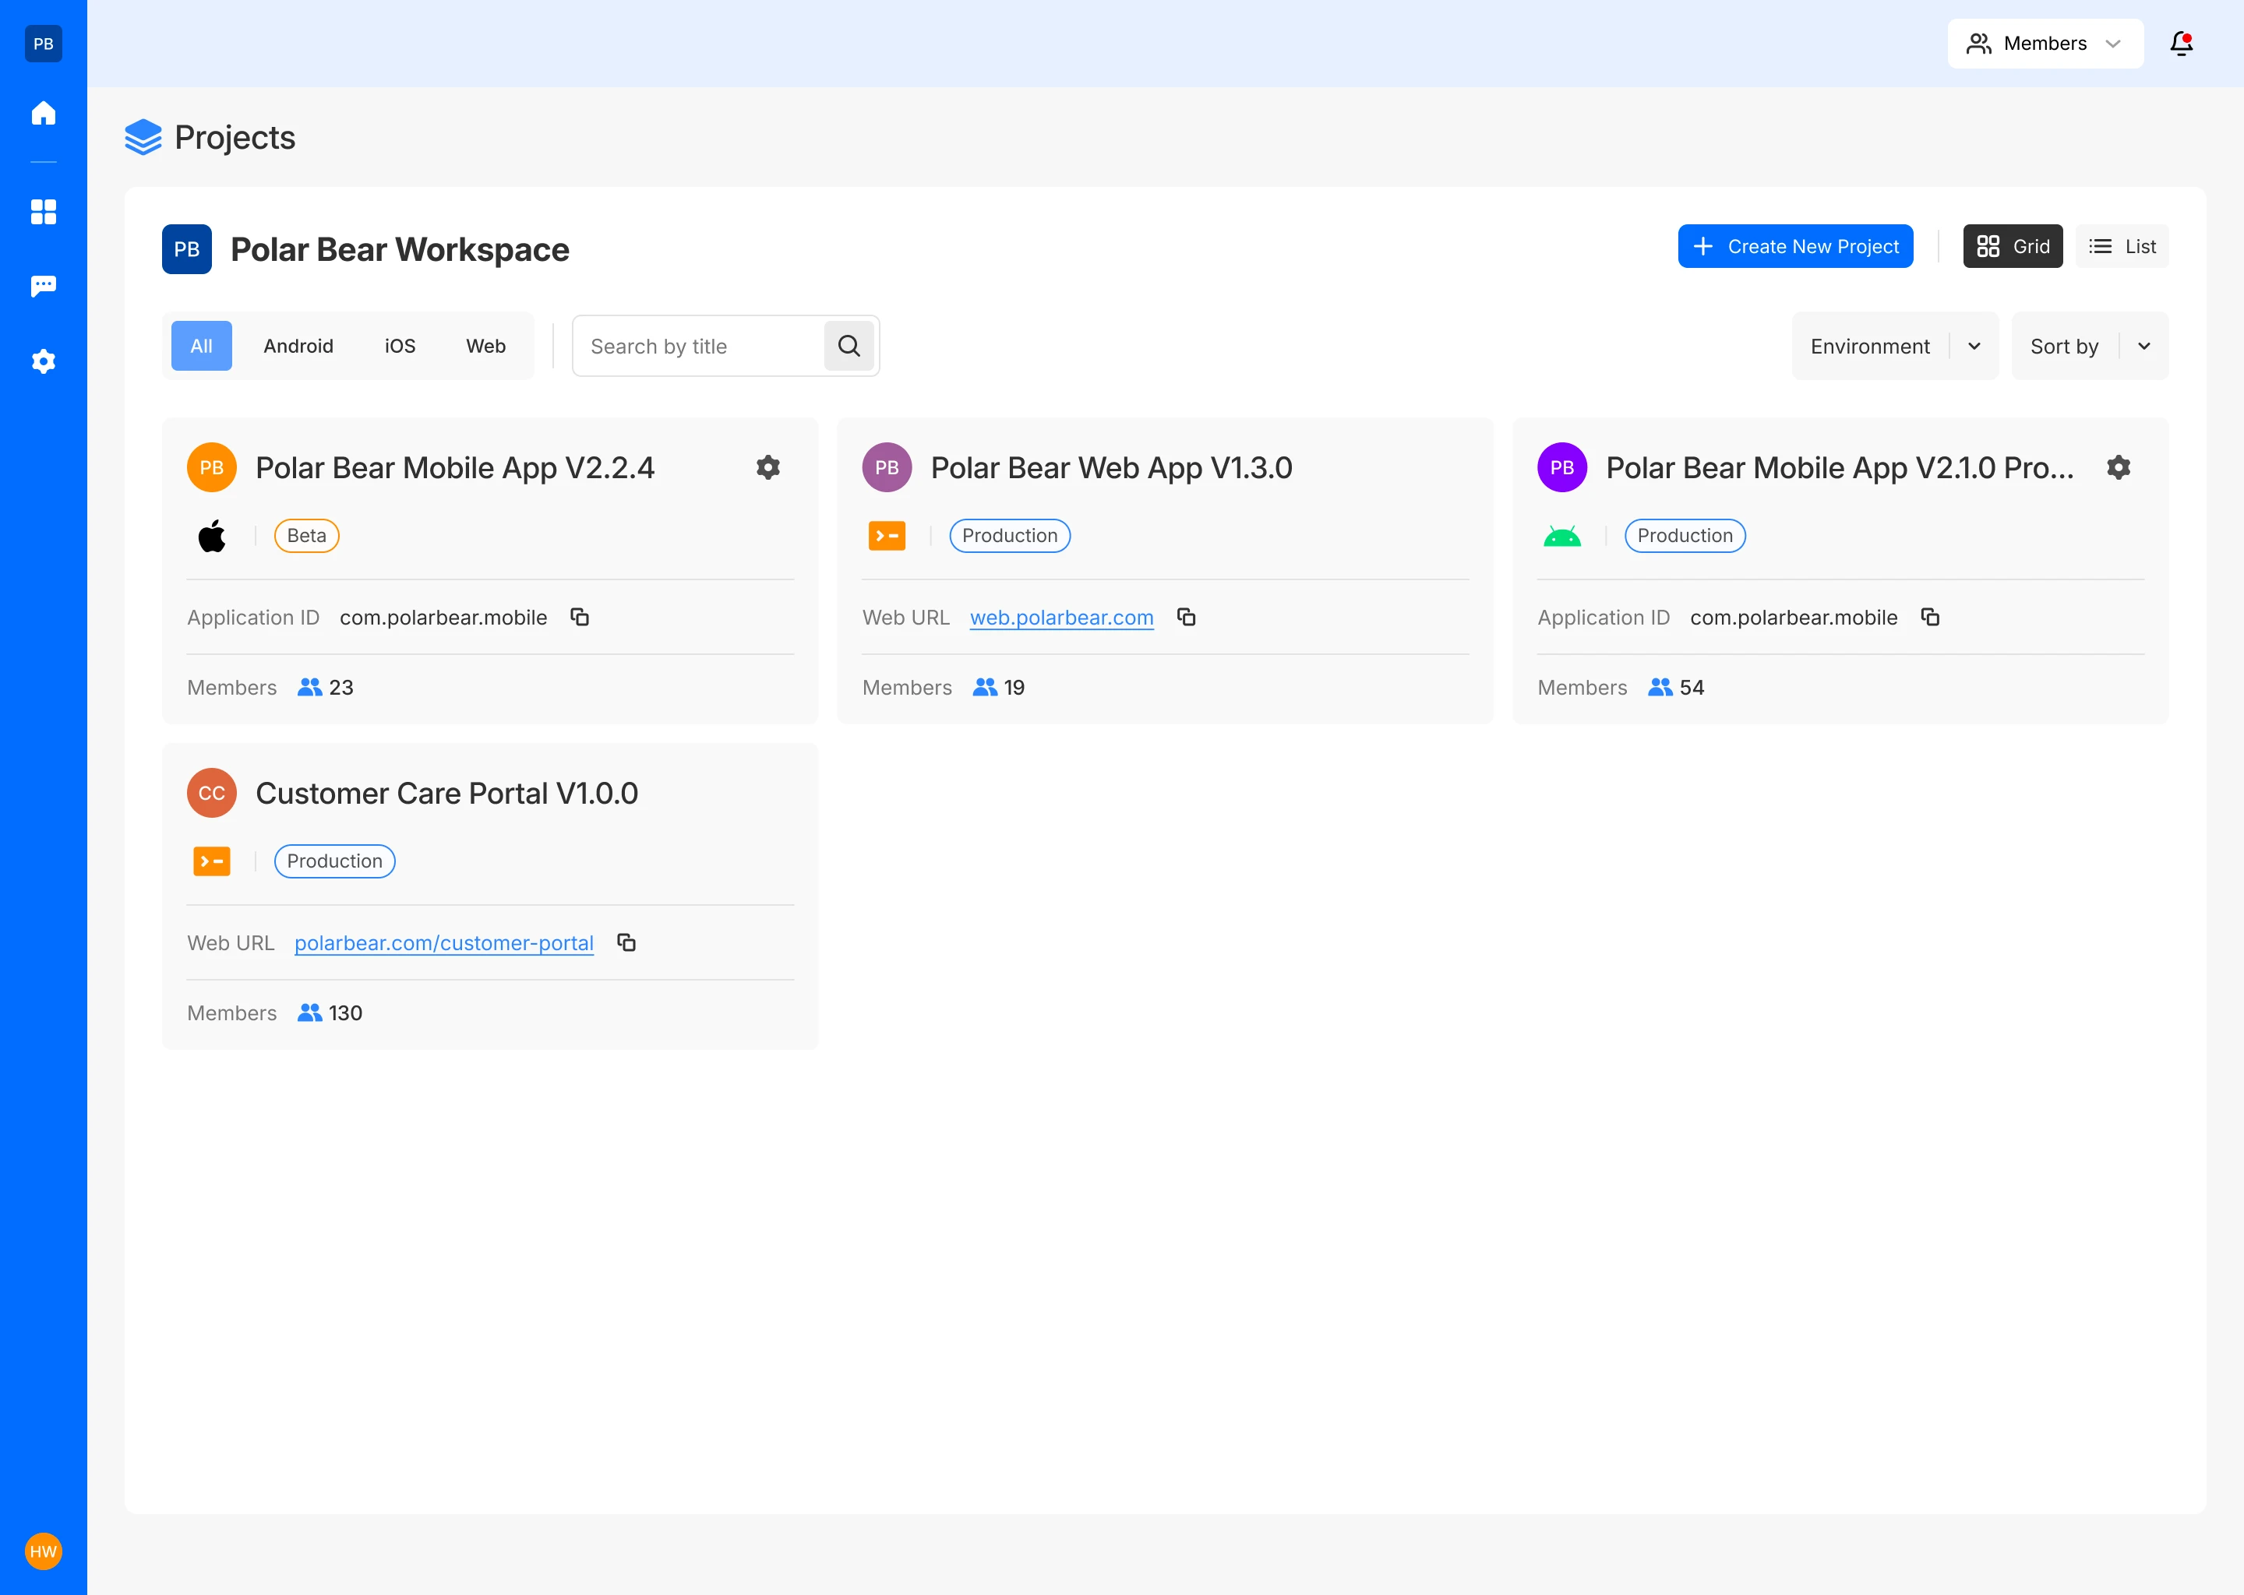Screen dimensions: 2244x1595
Task: Click Create New Project button
Action: (1795, 247)
